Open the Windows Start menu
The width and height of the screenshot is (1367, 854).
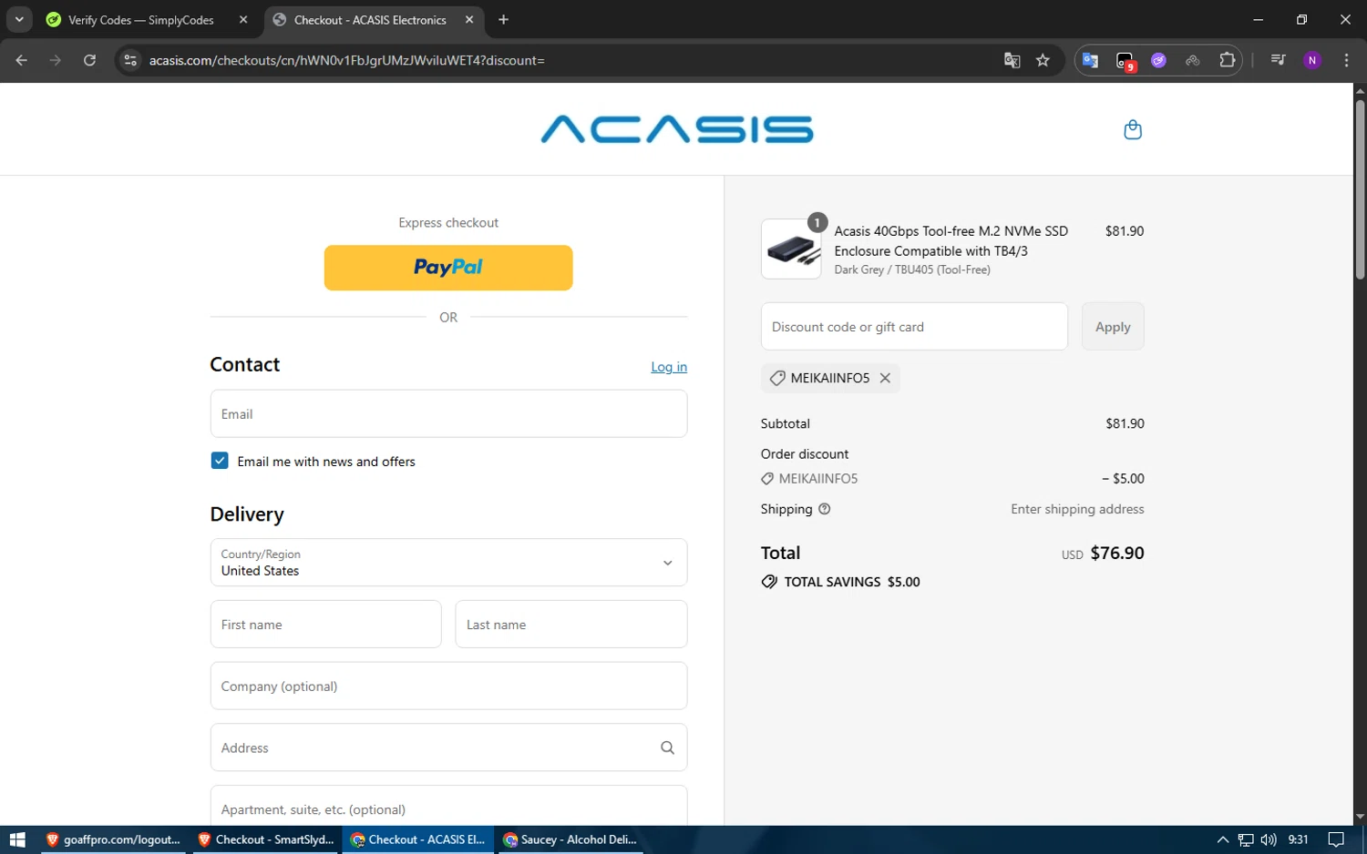(16, 839)
